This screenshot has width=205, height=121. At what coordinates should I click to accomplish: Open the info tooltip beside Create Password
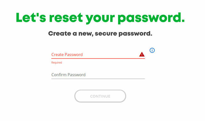(x=152, y=50)
